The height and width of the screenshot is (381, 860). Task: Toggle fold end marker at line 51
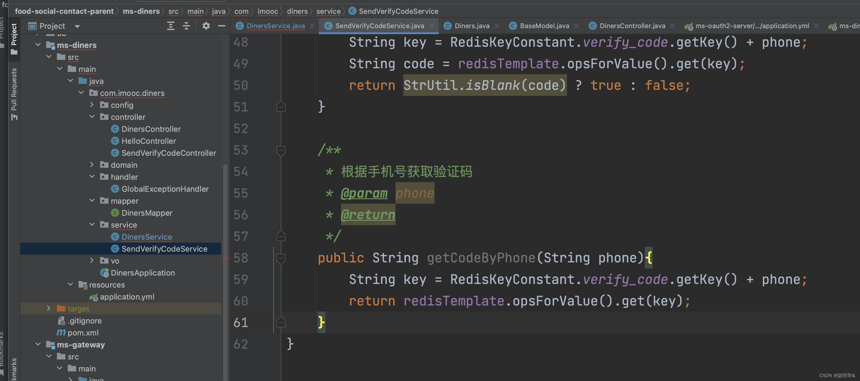tap(281, 107)
